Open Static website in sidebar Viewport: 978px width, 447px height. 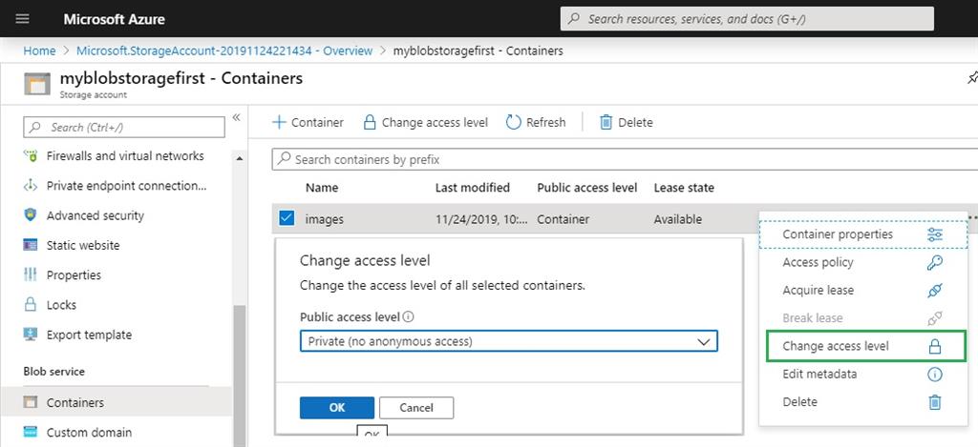point(83,245)
